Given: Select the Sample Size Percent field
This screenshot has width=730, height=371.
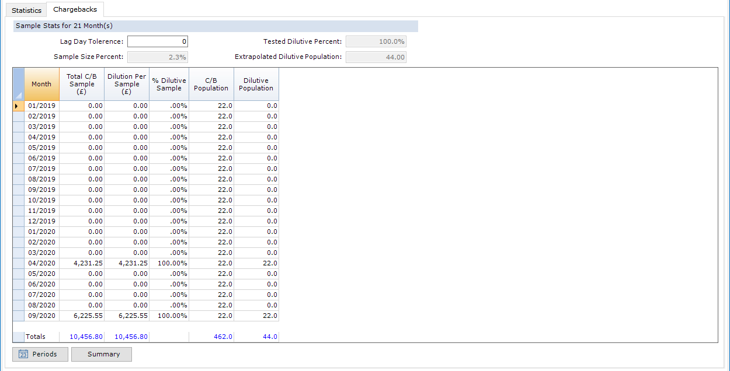Looking at the screenshot, I should click(157, 57).
